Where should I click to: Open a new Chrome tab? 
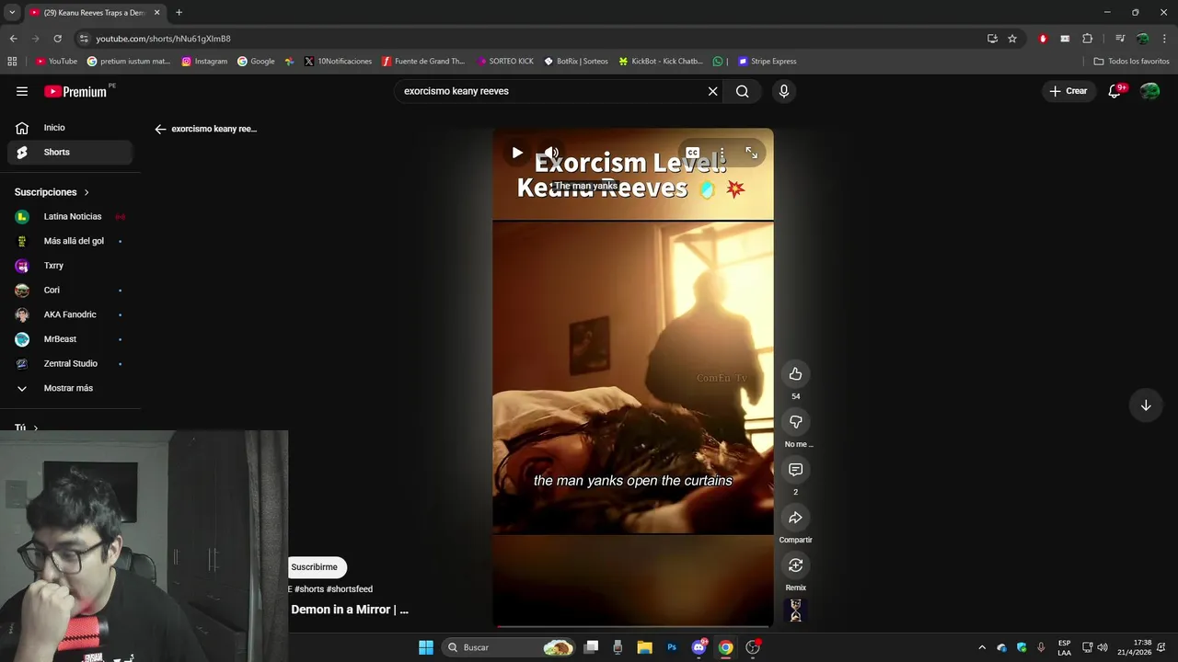point(179,13)
